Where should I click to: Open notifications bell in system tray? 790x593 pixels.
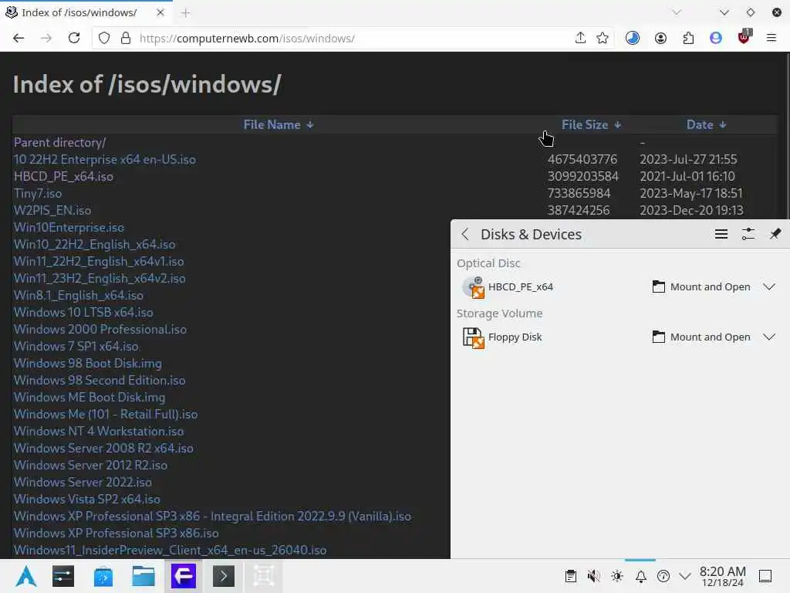[x=640, y=576]
